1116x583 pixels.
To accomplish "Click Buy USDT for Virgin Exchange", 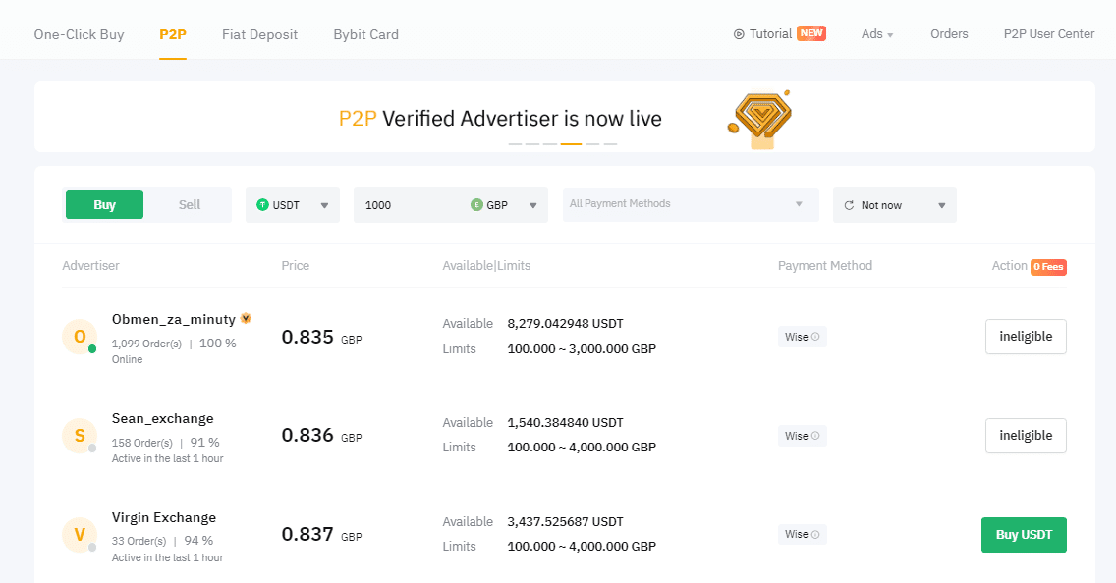I will tap(1024, 535).
